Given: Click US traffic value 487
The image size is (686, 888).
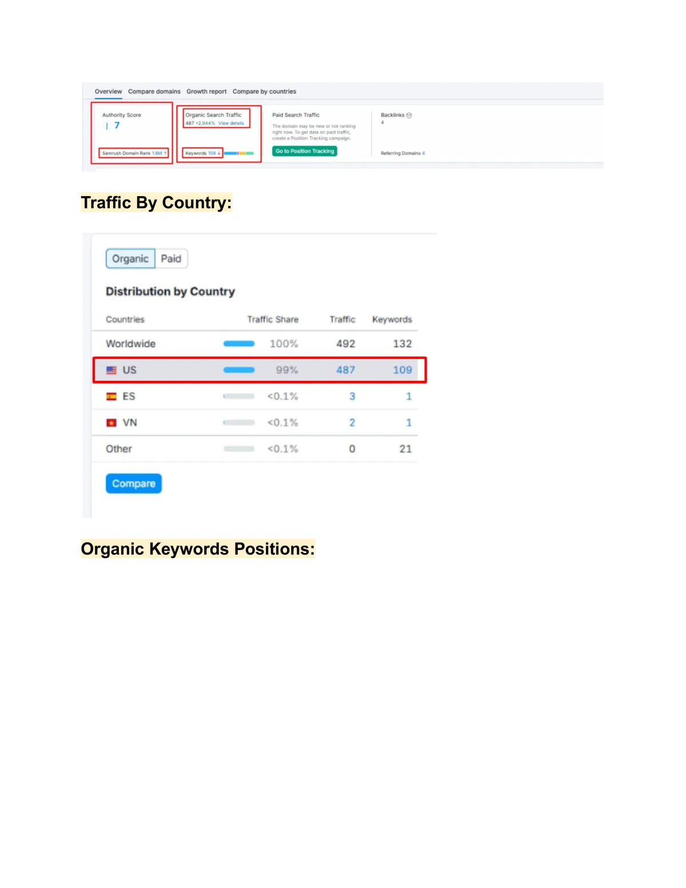Looking at the screenshot, I should coord(346,370).
